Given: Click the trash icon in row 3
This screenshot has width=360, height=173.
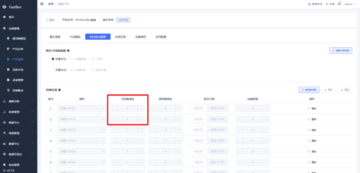Looking at the screenshot, I should 309,130.
